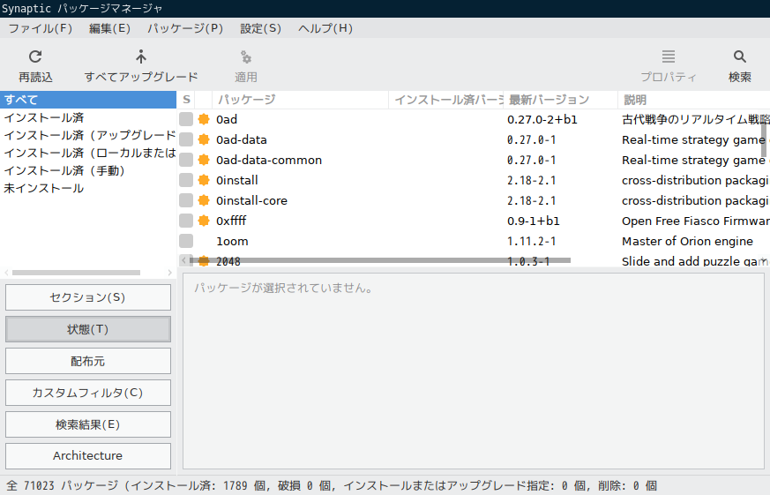
Task: Sort by the S status column header
Action: [x=186, y=100]
